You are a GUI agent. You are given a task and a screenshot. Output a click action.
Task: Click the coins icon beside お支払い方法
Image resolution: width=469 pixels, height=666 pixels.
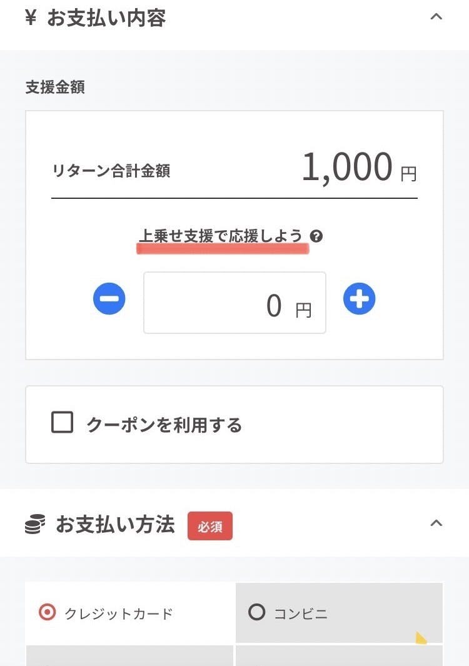click(36, 525)
